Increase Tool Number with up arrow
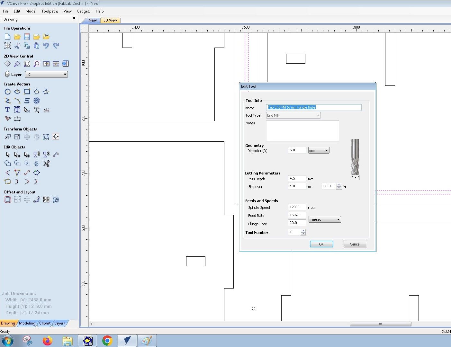Screen dimensions: 451x347 [303, 231]
